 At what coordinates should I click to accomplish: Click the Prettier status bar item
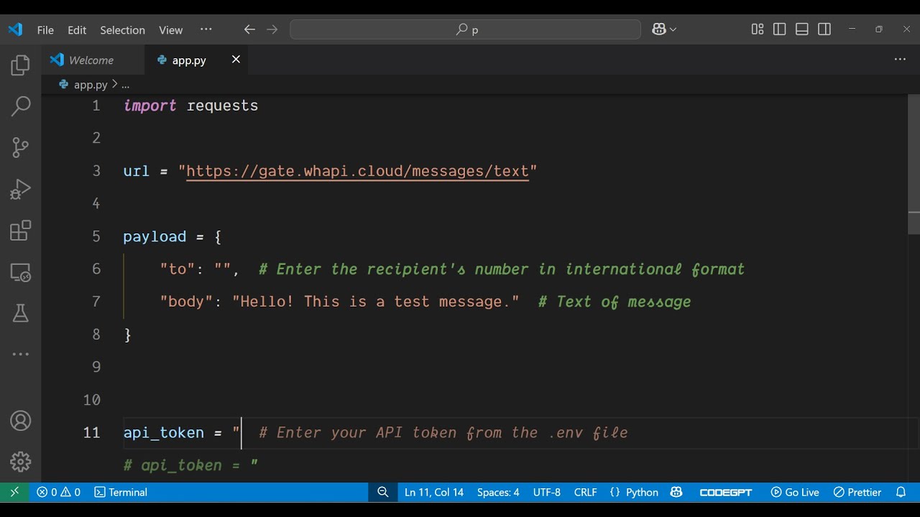pos(857,492)
